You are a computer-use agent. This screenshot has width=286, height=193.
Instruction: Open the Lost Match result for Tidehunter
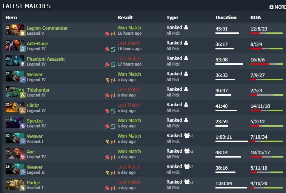[x=129, y=89]
